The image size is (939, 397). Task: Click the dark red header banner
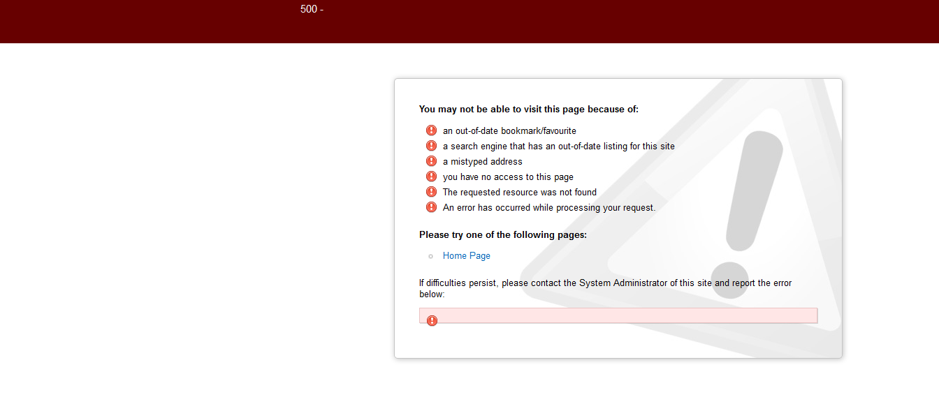pyautogui.click(x=469, y=22)
